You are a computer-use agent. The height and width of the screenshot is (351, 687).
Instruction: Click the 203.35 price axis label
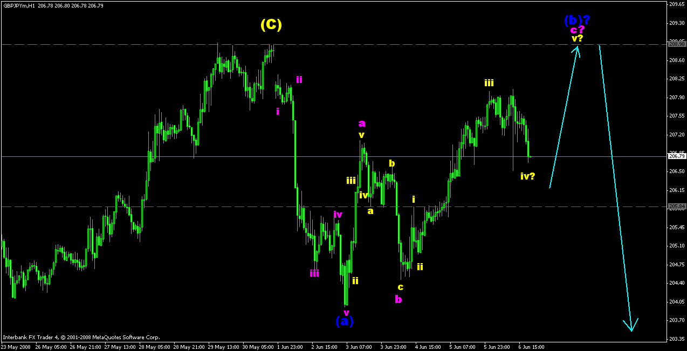tap(676, 339)
